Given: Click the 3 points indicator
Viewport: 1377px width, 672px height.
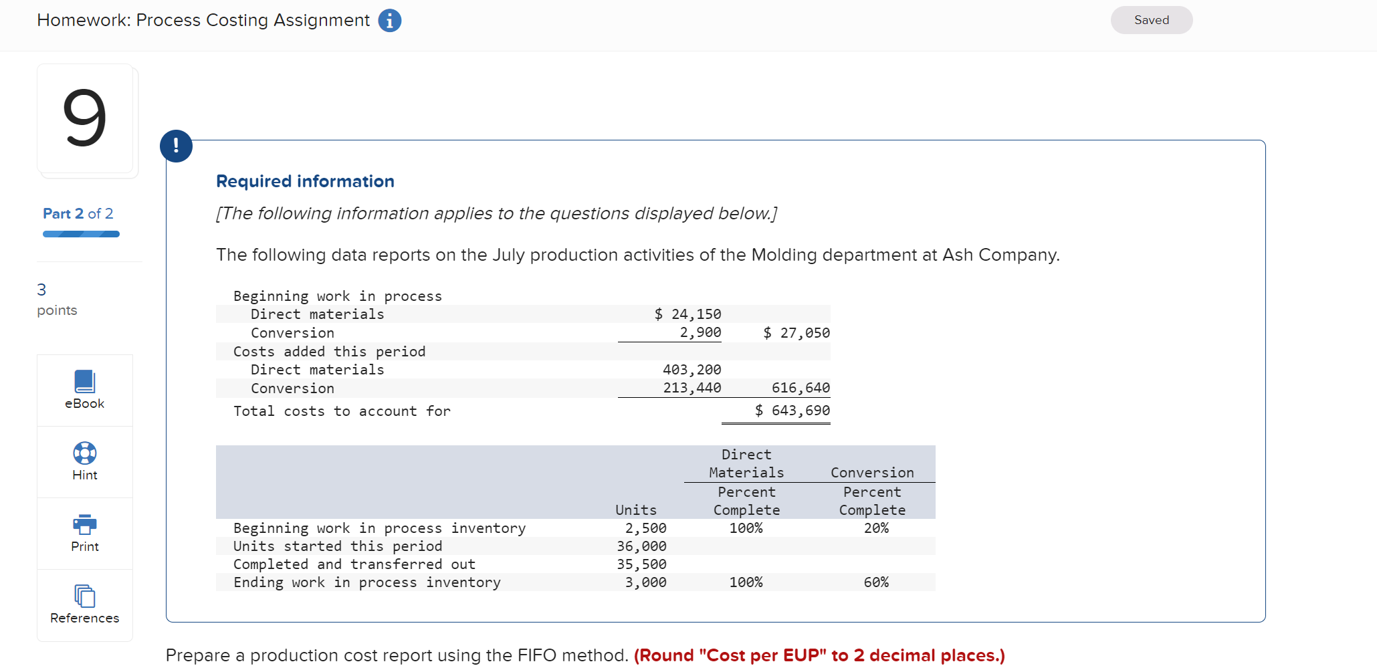Looking at the screenshot, I should pos(57,299).
